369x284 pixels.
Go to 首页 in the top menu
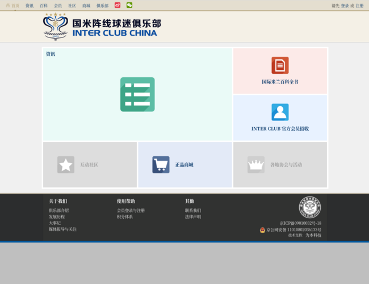pos(12,6)
